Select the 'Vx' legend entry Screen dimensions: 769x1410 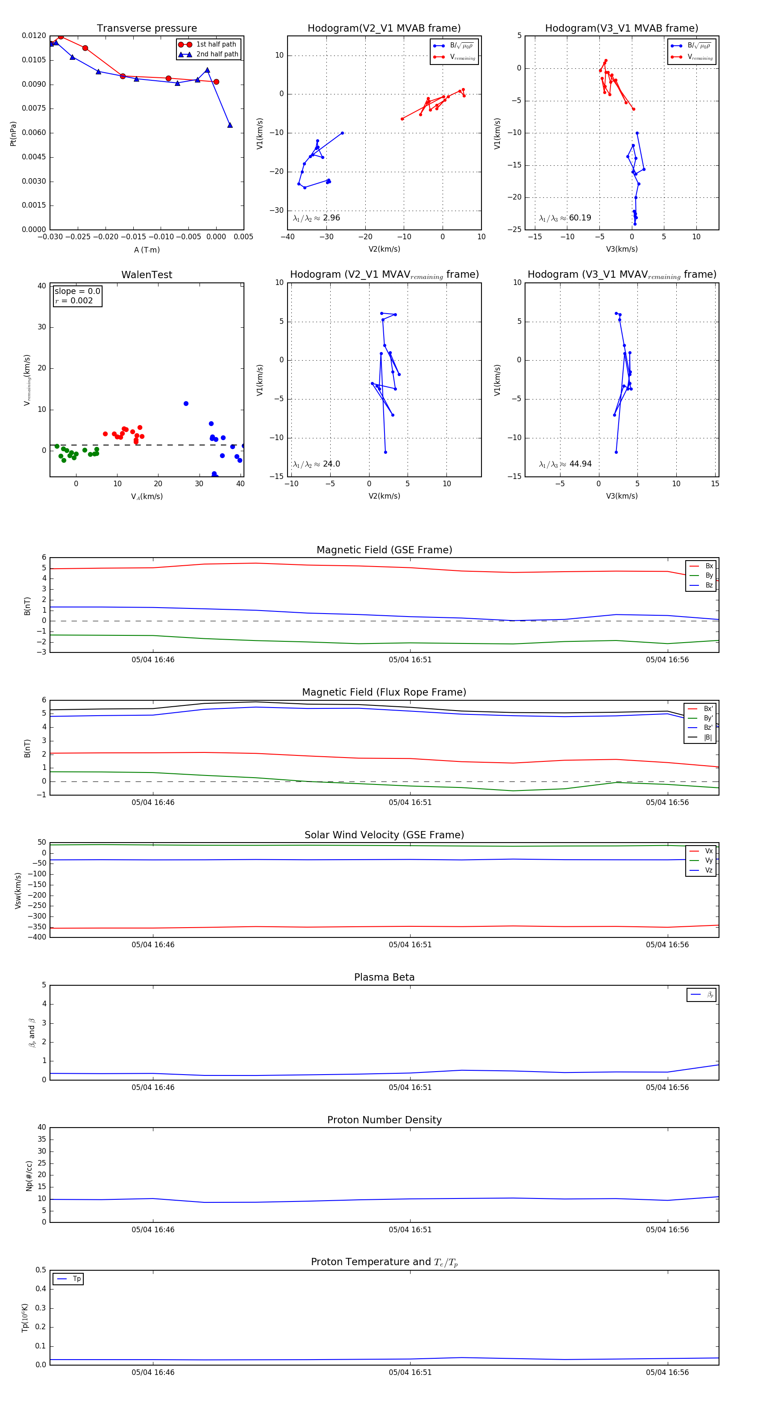point(701,851)
